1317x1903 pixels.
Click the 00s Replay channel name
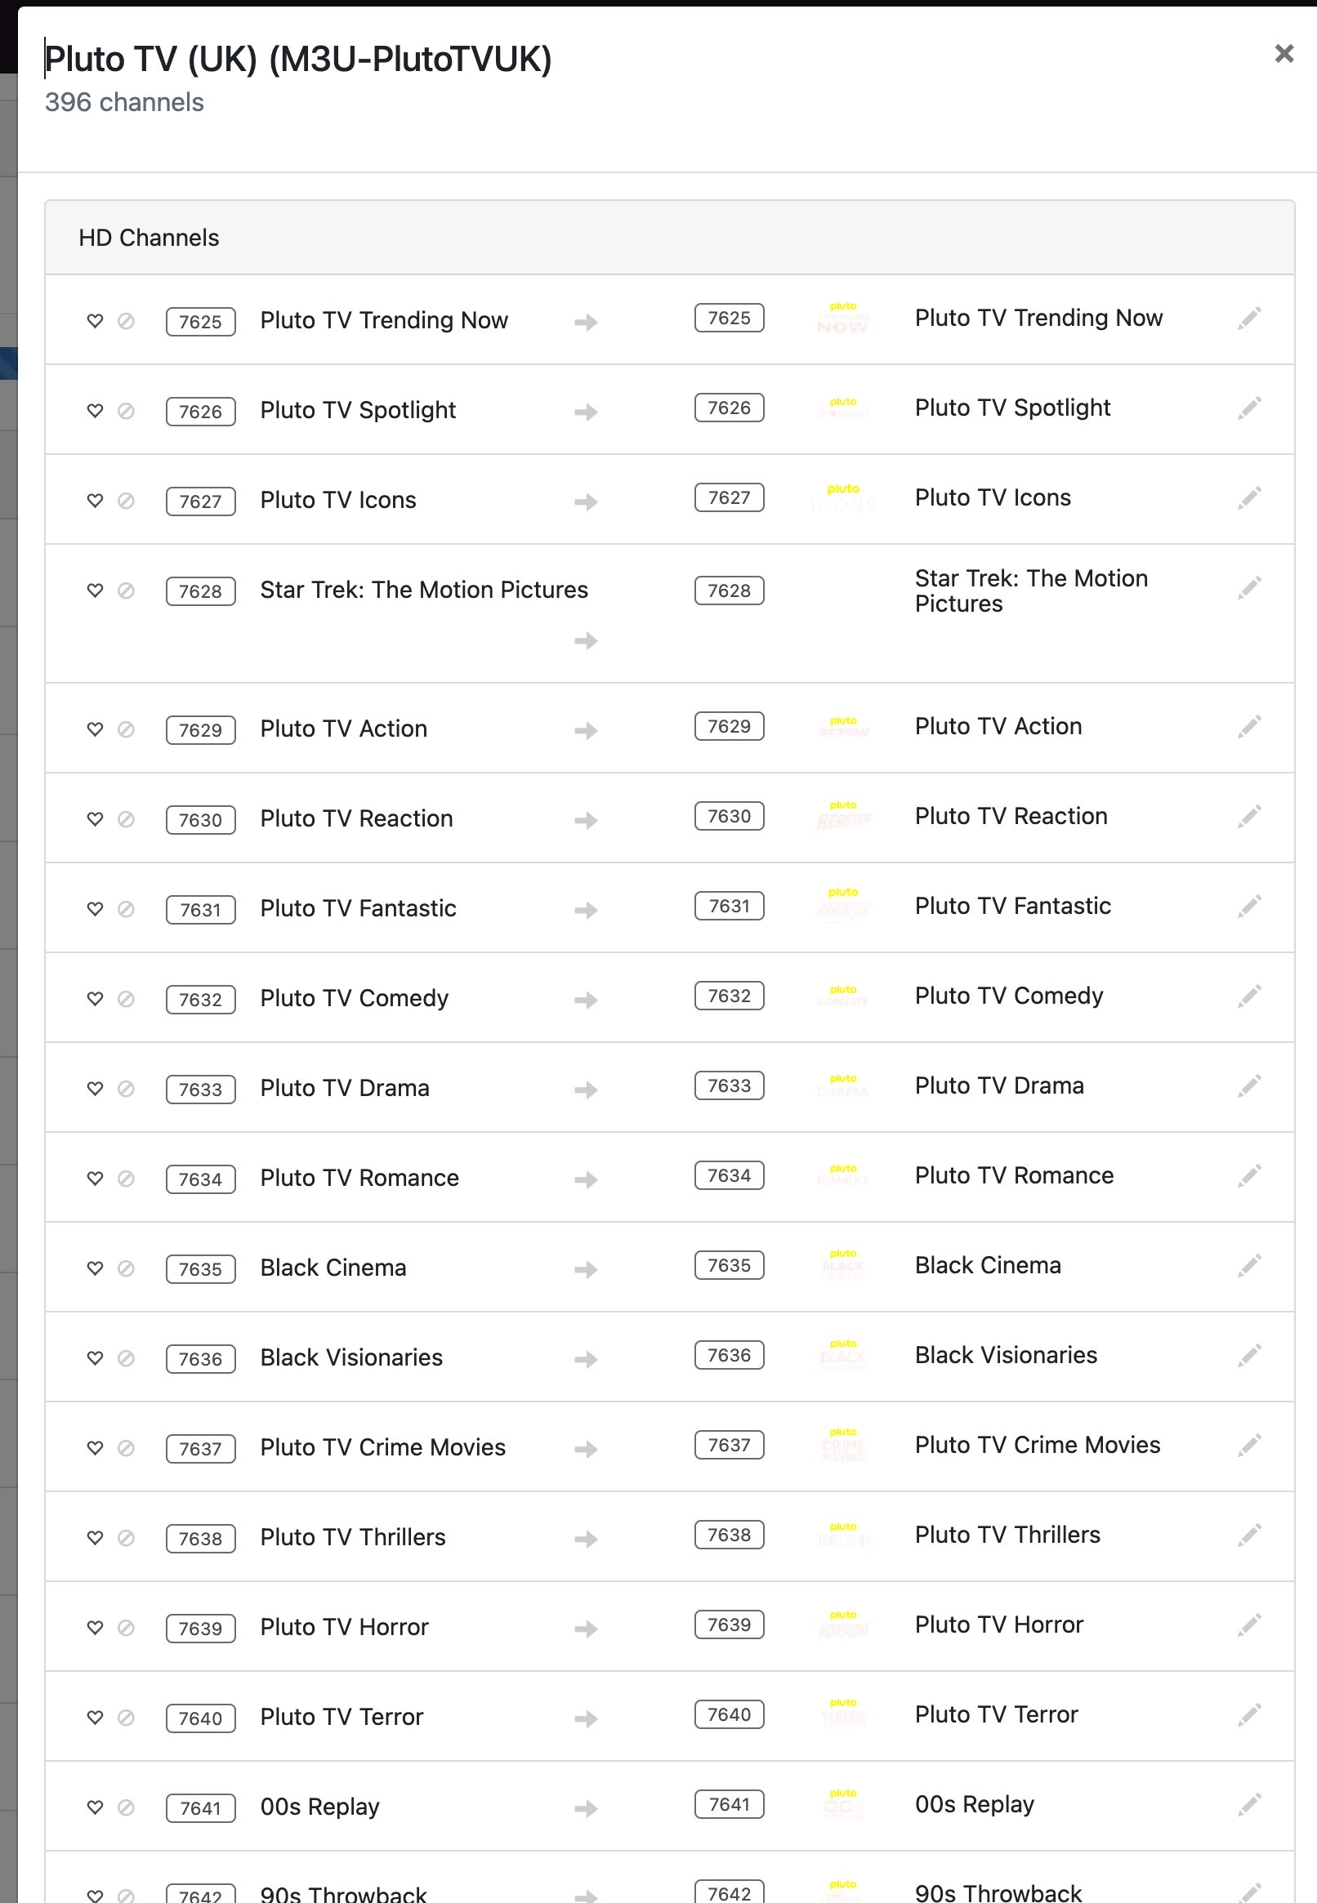[x=319, y=1807]
